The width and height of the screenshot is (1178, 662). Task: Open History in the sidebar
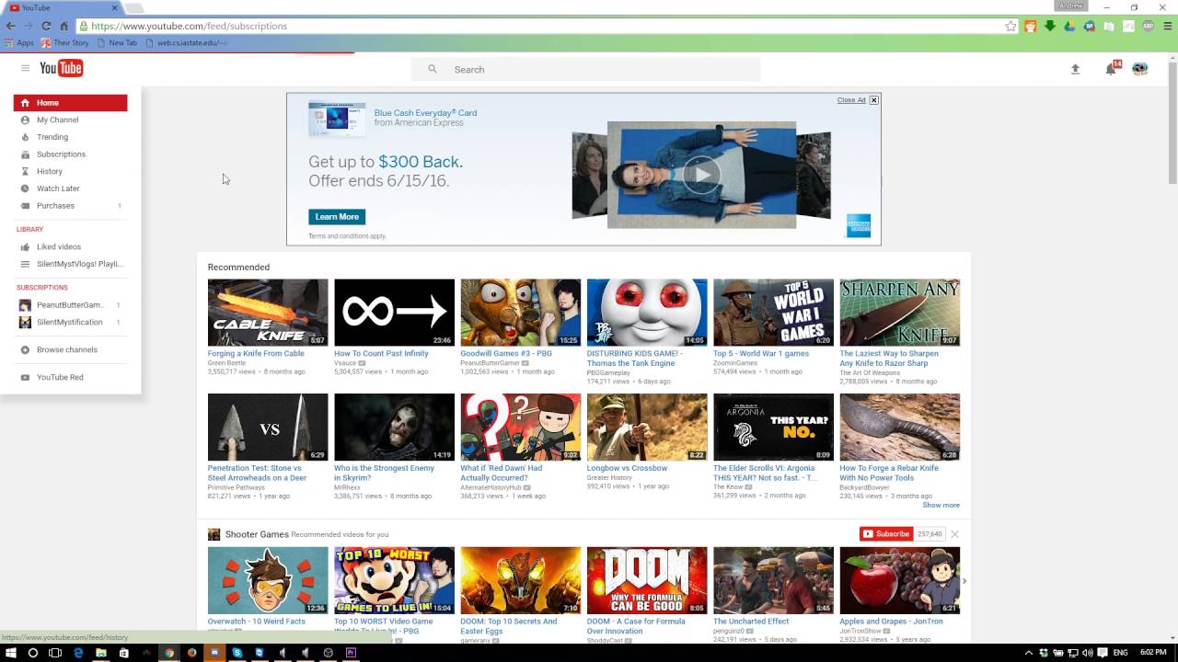pos(50,171)
